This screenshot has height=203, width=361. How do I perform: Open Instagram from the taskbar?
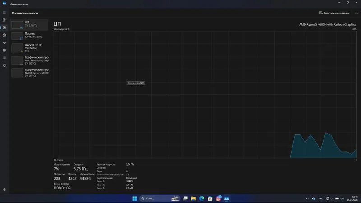(x=218, y=198)
